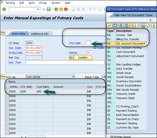
Task: Click the Save diskette icon
Action: point(49,9)
